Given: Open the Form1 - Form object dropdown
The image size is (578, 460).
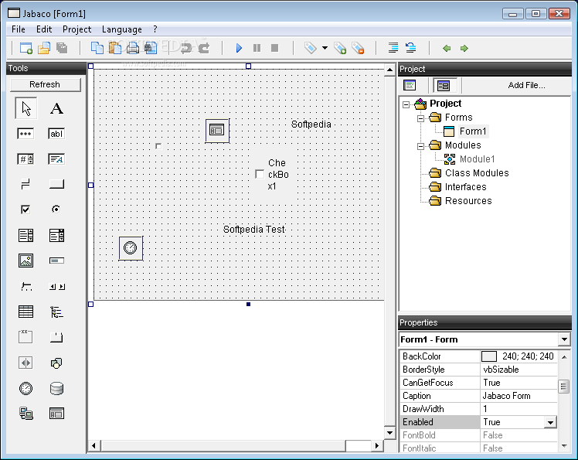Looking at the screenshot, I should tap(564, 339).
